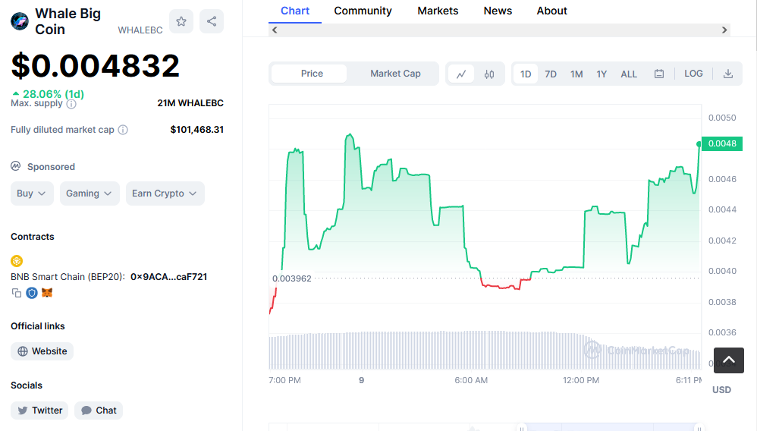The image size is (757, 431).
Task: Click the 6:00 AM axis label
Action: click(x=471, y=380)
